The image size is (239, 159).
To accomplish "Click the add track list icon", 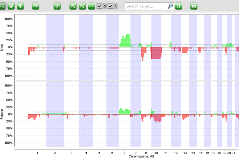I will tap(35, 6).
